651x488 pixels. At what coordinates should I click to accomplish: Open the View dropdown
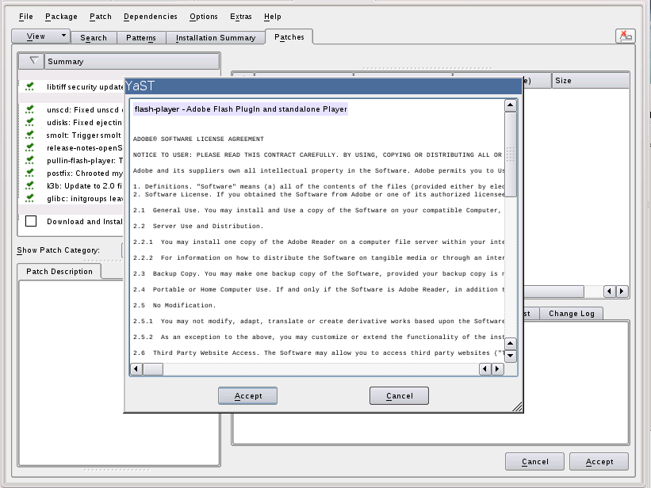click(40, 36)
